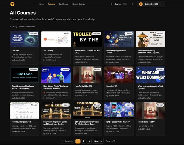Click What is an Unstoppable Web3 Domain title
Viewport: 184px width, 145px height.
click(150, 87)
